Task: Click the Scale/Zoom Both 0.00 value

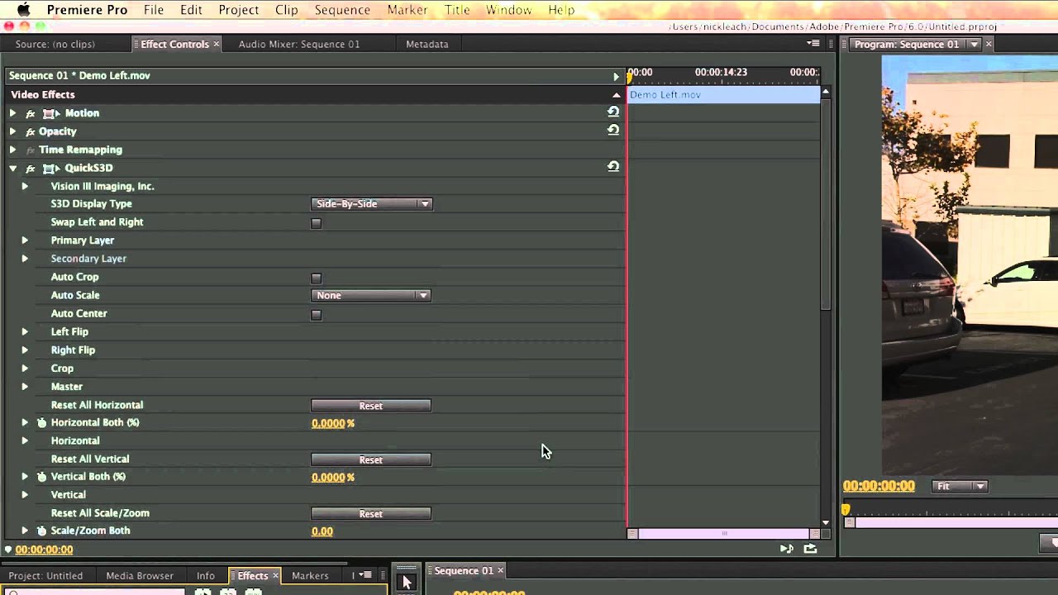Action: [x=322, y=531]
